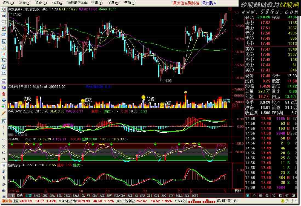The image size is (301, 206).
Task: Select the 值 tab in right panel
Action: [x=287, y=196]
